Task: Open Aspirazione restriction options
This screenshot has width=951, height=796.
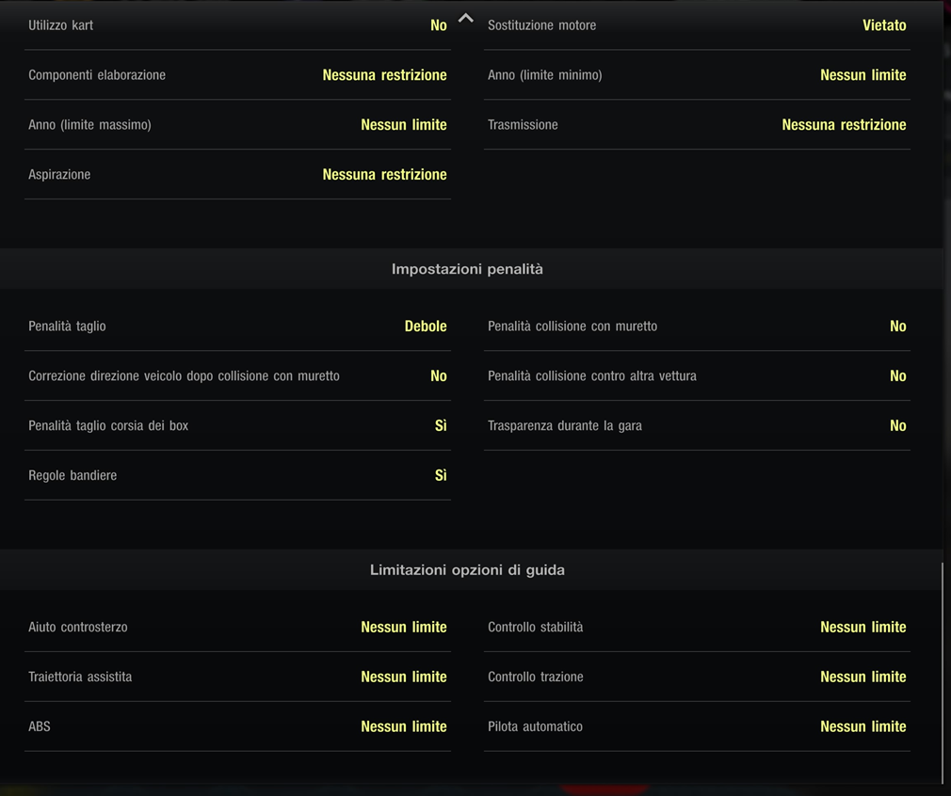Action: [x=384, y=175]
